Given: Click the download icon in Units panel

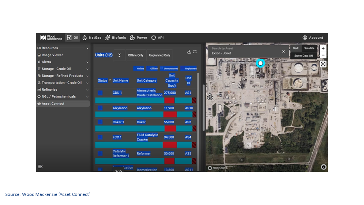Looking at the screenshot, I should coord(189,52).
